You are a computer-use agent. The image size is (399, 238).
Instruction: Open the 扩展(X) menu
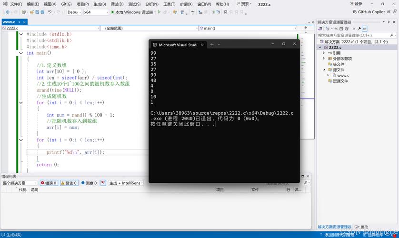[186, 4]
